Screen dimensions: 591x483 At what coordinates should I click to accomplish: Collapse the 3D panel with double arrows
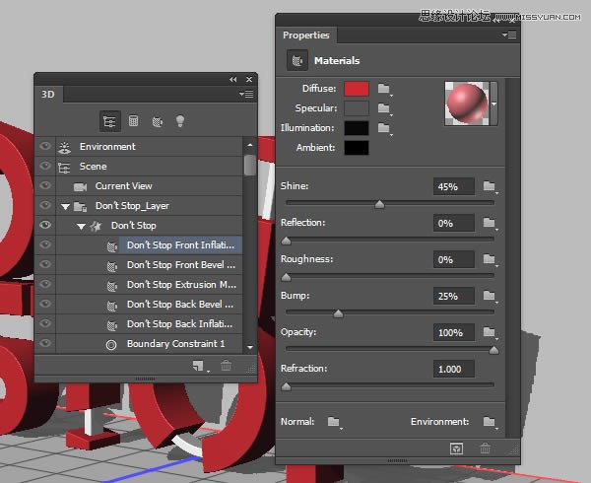[x=232, y=79]
